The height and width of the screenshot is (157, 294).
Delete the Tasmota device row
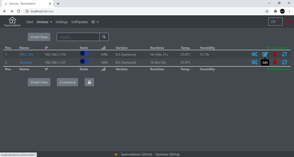(x=275, y=62)
